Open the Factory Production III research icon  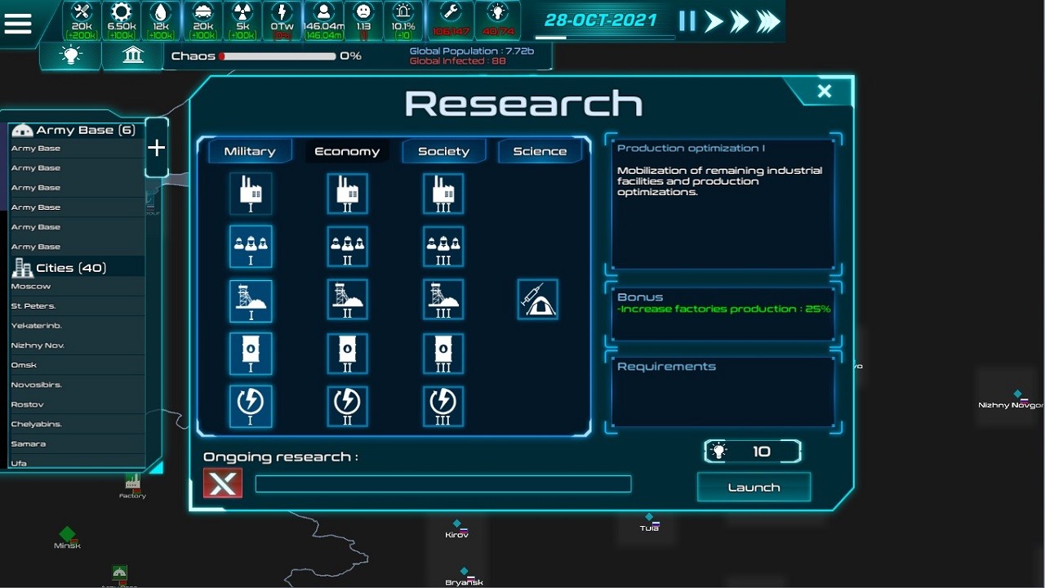(x=443, y=194)
